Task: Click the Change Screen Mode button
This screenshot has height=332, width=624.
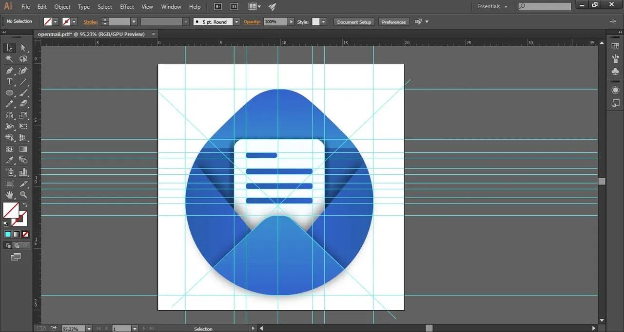Action: (x=16, y=257)
